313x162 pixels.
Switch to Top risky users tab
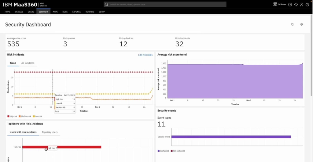click(50, 132)
